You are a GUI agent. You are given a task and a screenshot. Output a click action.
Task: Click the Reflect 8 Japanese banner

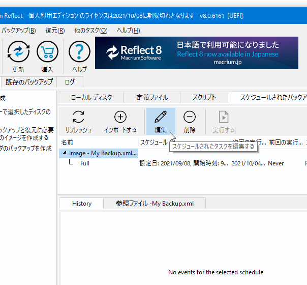[x=197, y=53]
